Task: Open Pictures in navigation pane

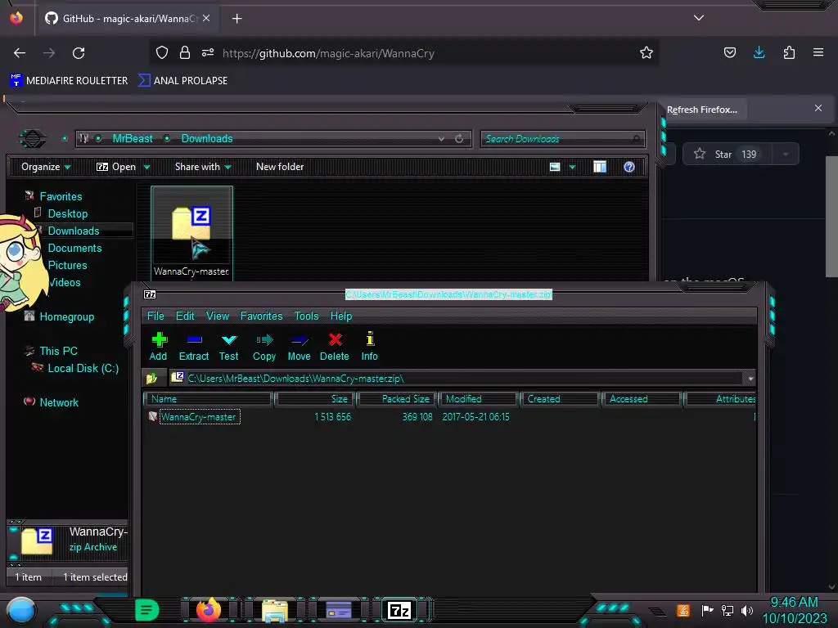Action: click(67, 265)
